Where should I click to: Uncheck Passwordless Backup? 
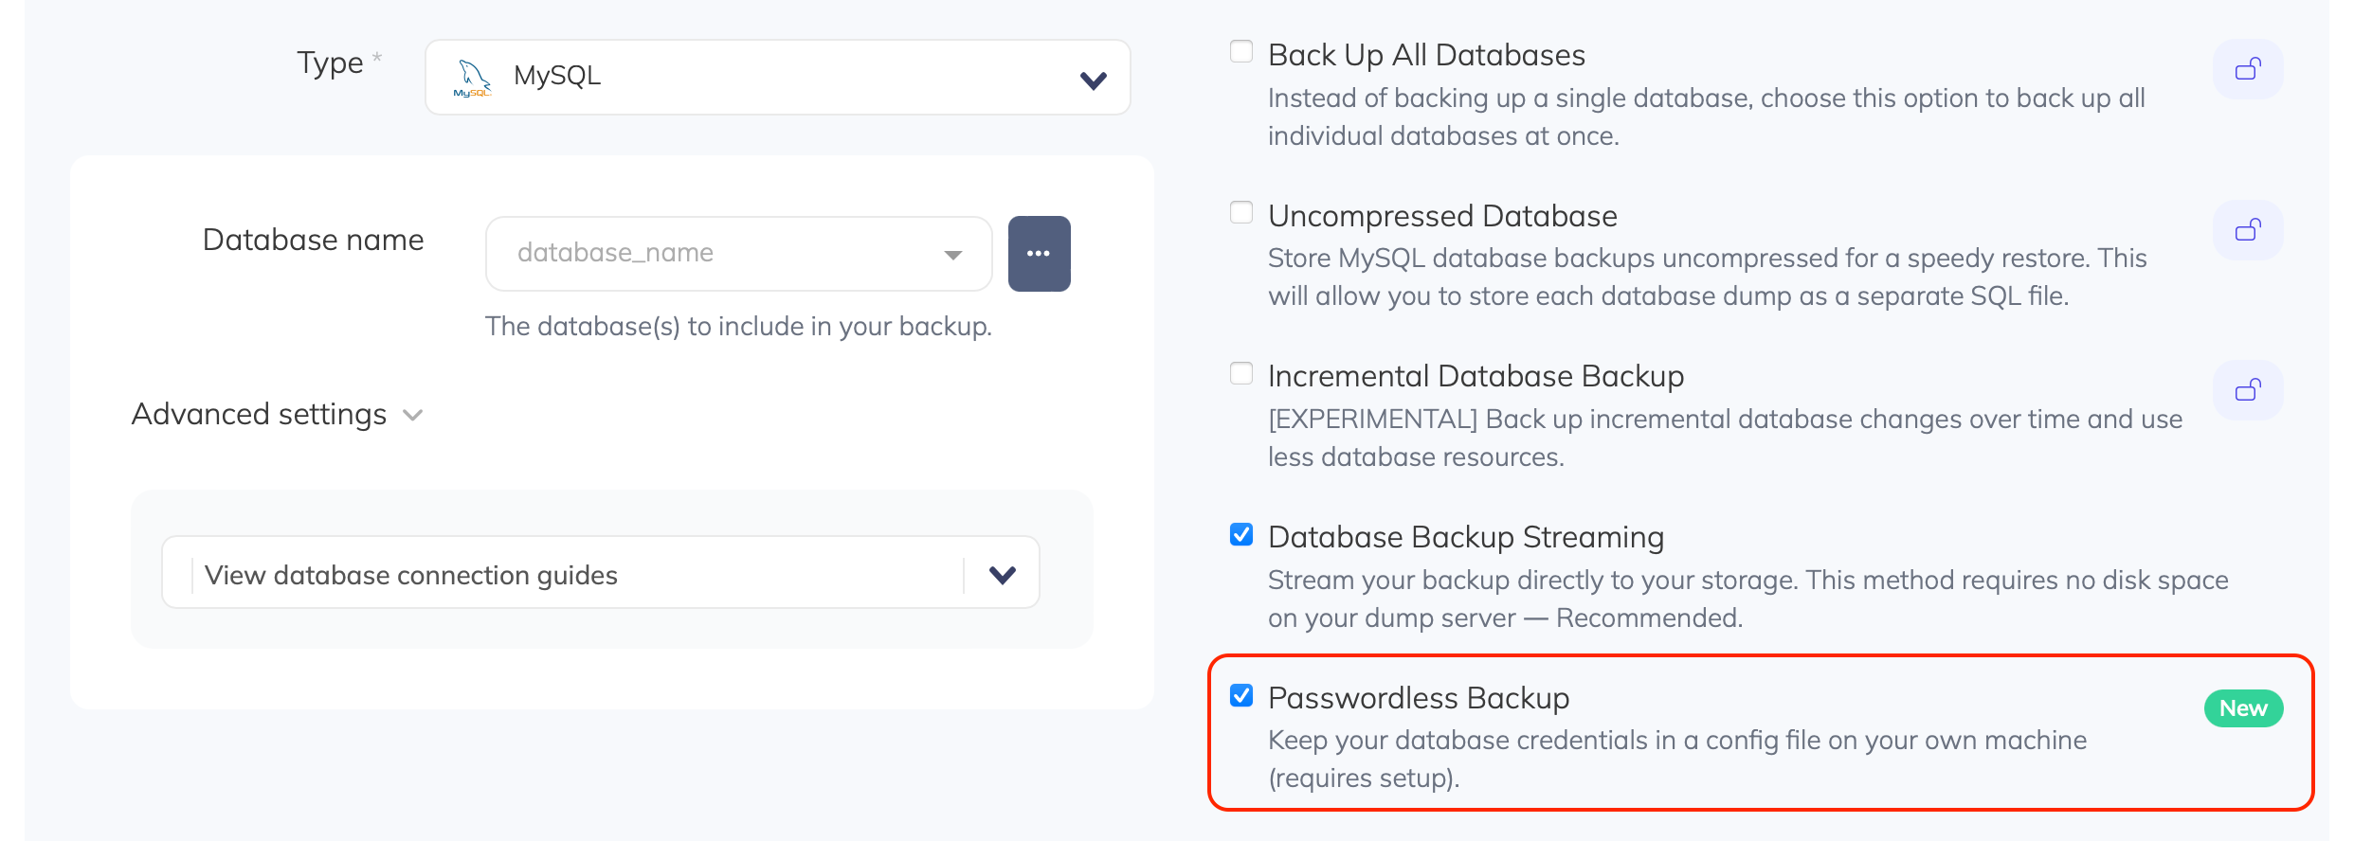click(1241, 696)
